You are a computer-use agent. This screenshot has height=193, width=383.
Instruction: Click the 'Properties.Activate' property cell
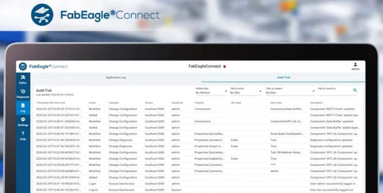209,140
